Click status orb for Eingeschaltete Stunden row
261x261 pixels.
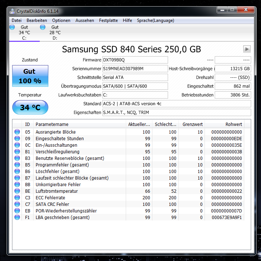(x=17, y=138)
